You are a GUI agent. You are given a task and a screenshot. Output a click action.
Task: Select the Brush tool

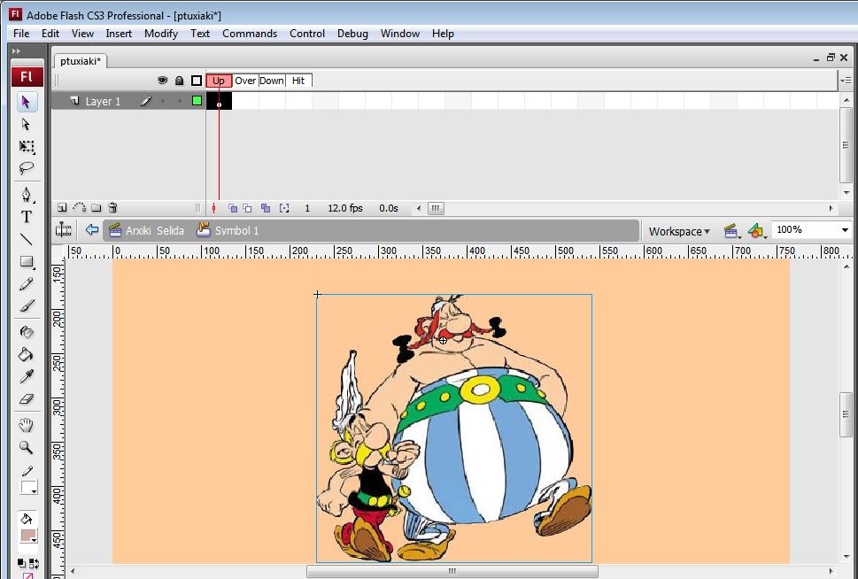click(26, 305)
